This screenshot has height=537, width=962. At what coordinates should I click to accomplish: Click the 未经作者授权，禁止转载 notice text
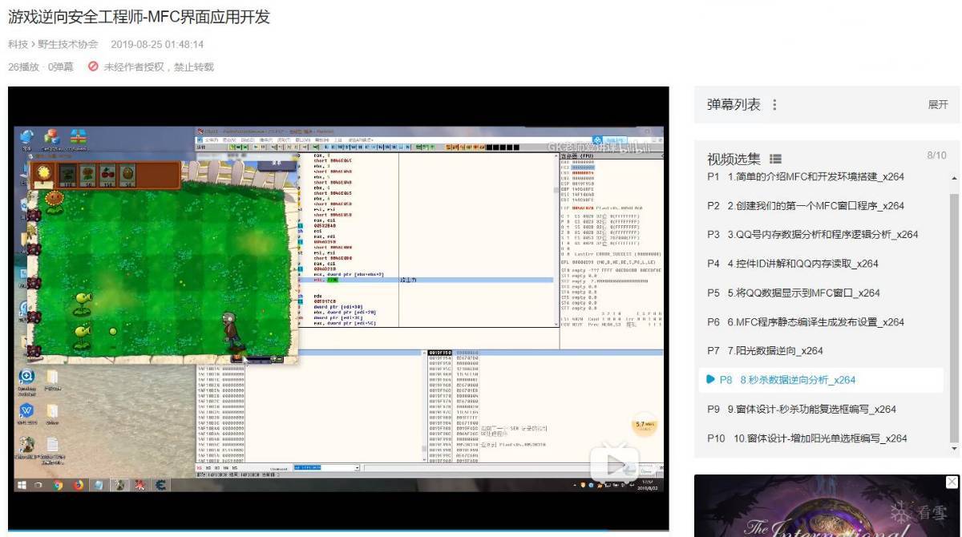coord(159,67)
